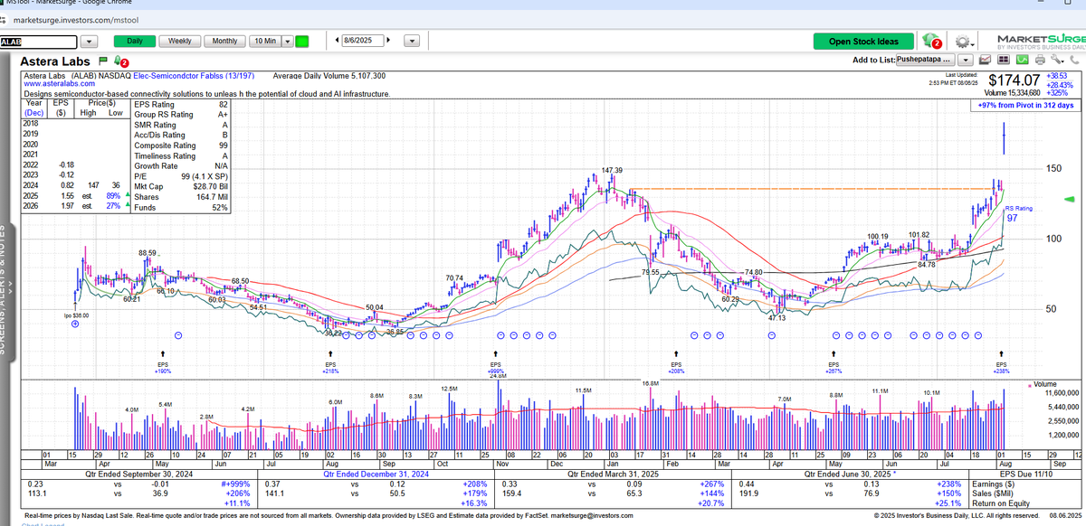The width and height of the screenshot is (1086, 526).
Task: Click the 8/6/2025 date field
Action: pos(364,41)
